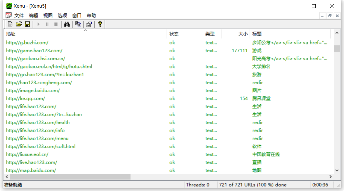Select the http://ke.qq.com/ row
The width and height of the screenshot is (344, 191).
[26, 99]
